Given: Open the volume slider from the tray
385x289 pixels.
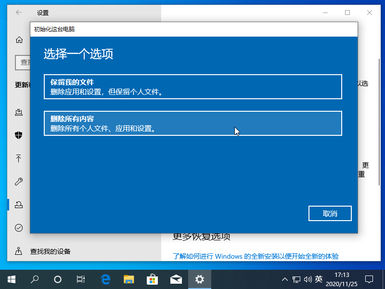Looking at the screenshot, I should click(308, 279).
